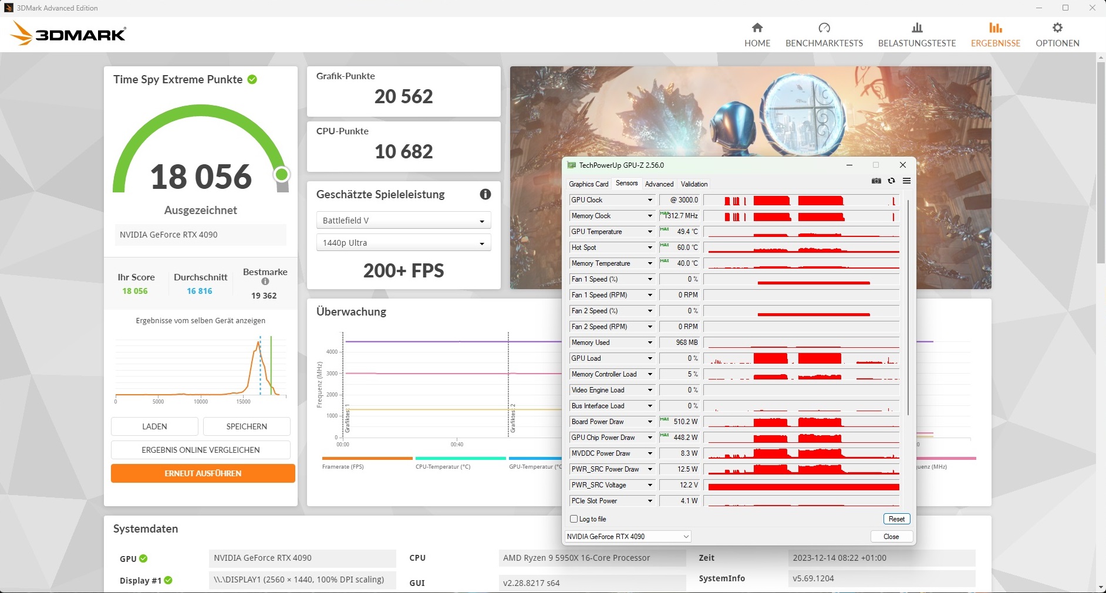Click the green check beside GPU in Systemdaten
1106x593 pixels.
coord(143,558)
